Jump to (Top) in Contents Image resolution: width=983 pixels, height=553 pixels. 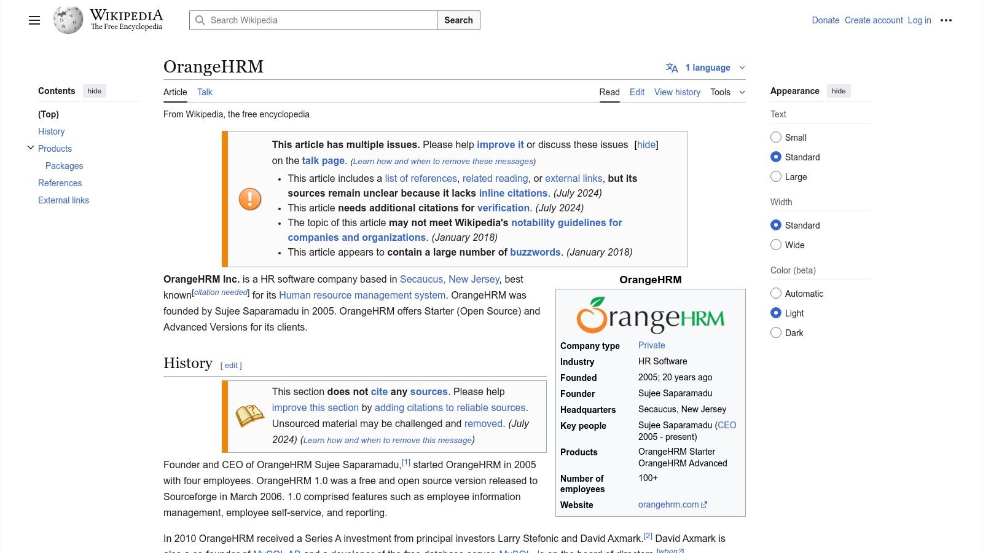point(49,114)
